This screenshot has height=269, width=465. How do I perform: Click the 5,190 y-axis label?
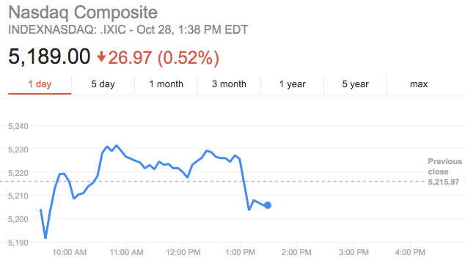[18, 243]
